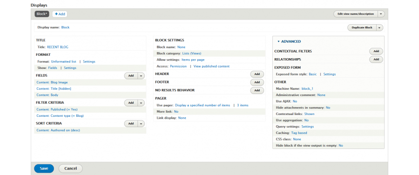Open dropdown arrow beside Edit view name/description
This screenshot has width=419, height=175.
(381, 14)
